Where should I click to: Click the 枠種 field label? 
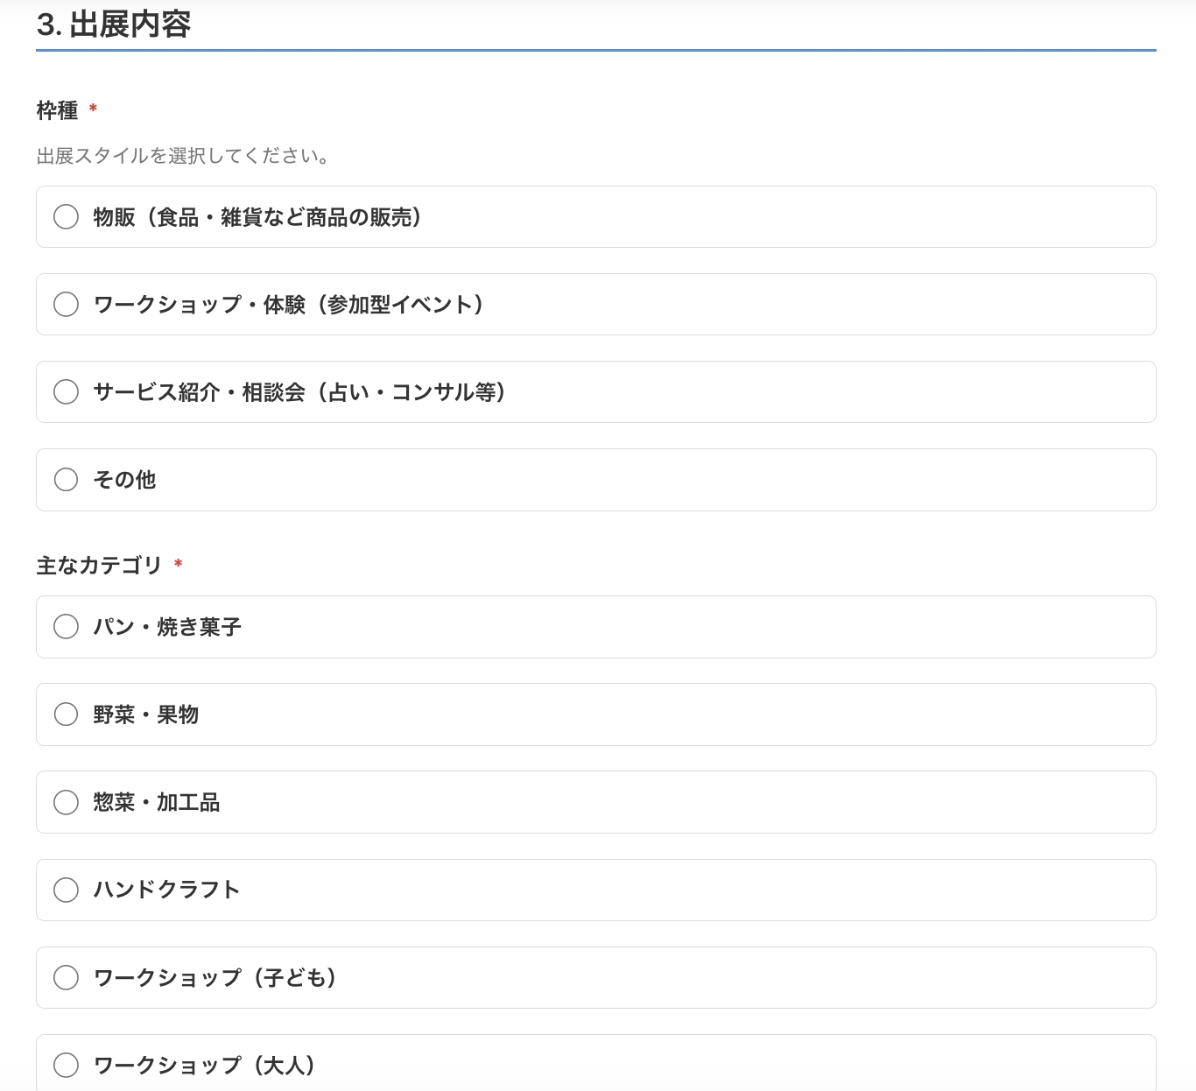click(x=57, y=110)
